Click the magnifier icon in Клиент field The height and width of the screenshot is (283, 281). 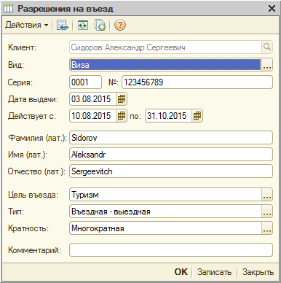pyautogui.click(x=267, y=47)
